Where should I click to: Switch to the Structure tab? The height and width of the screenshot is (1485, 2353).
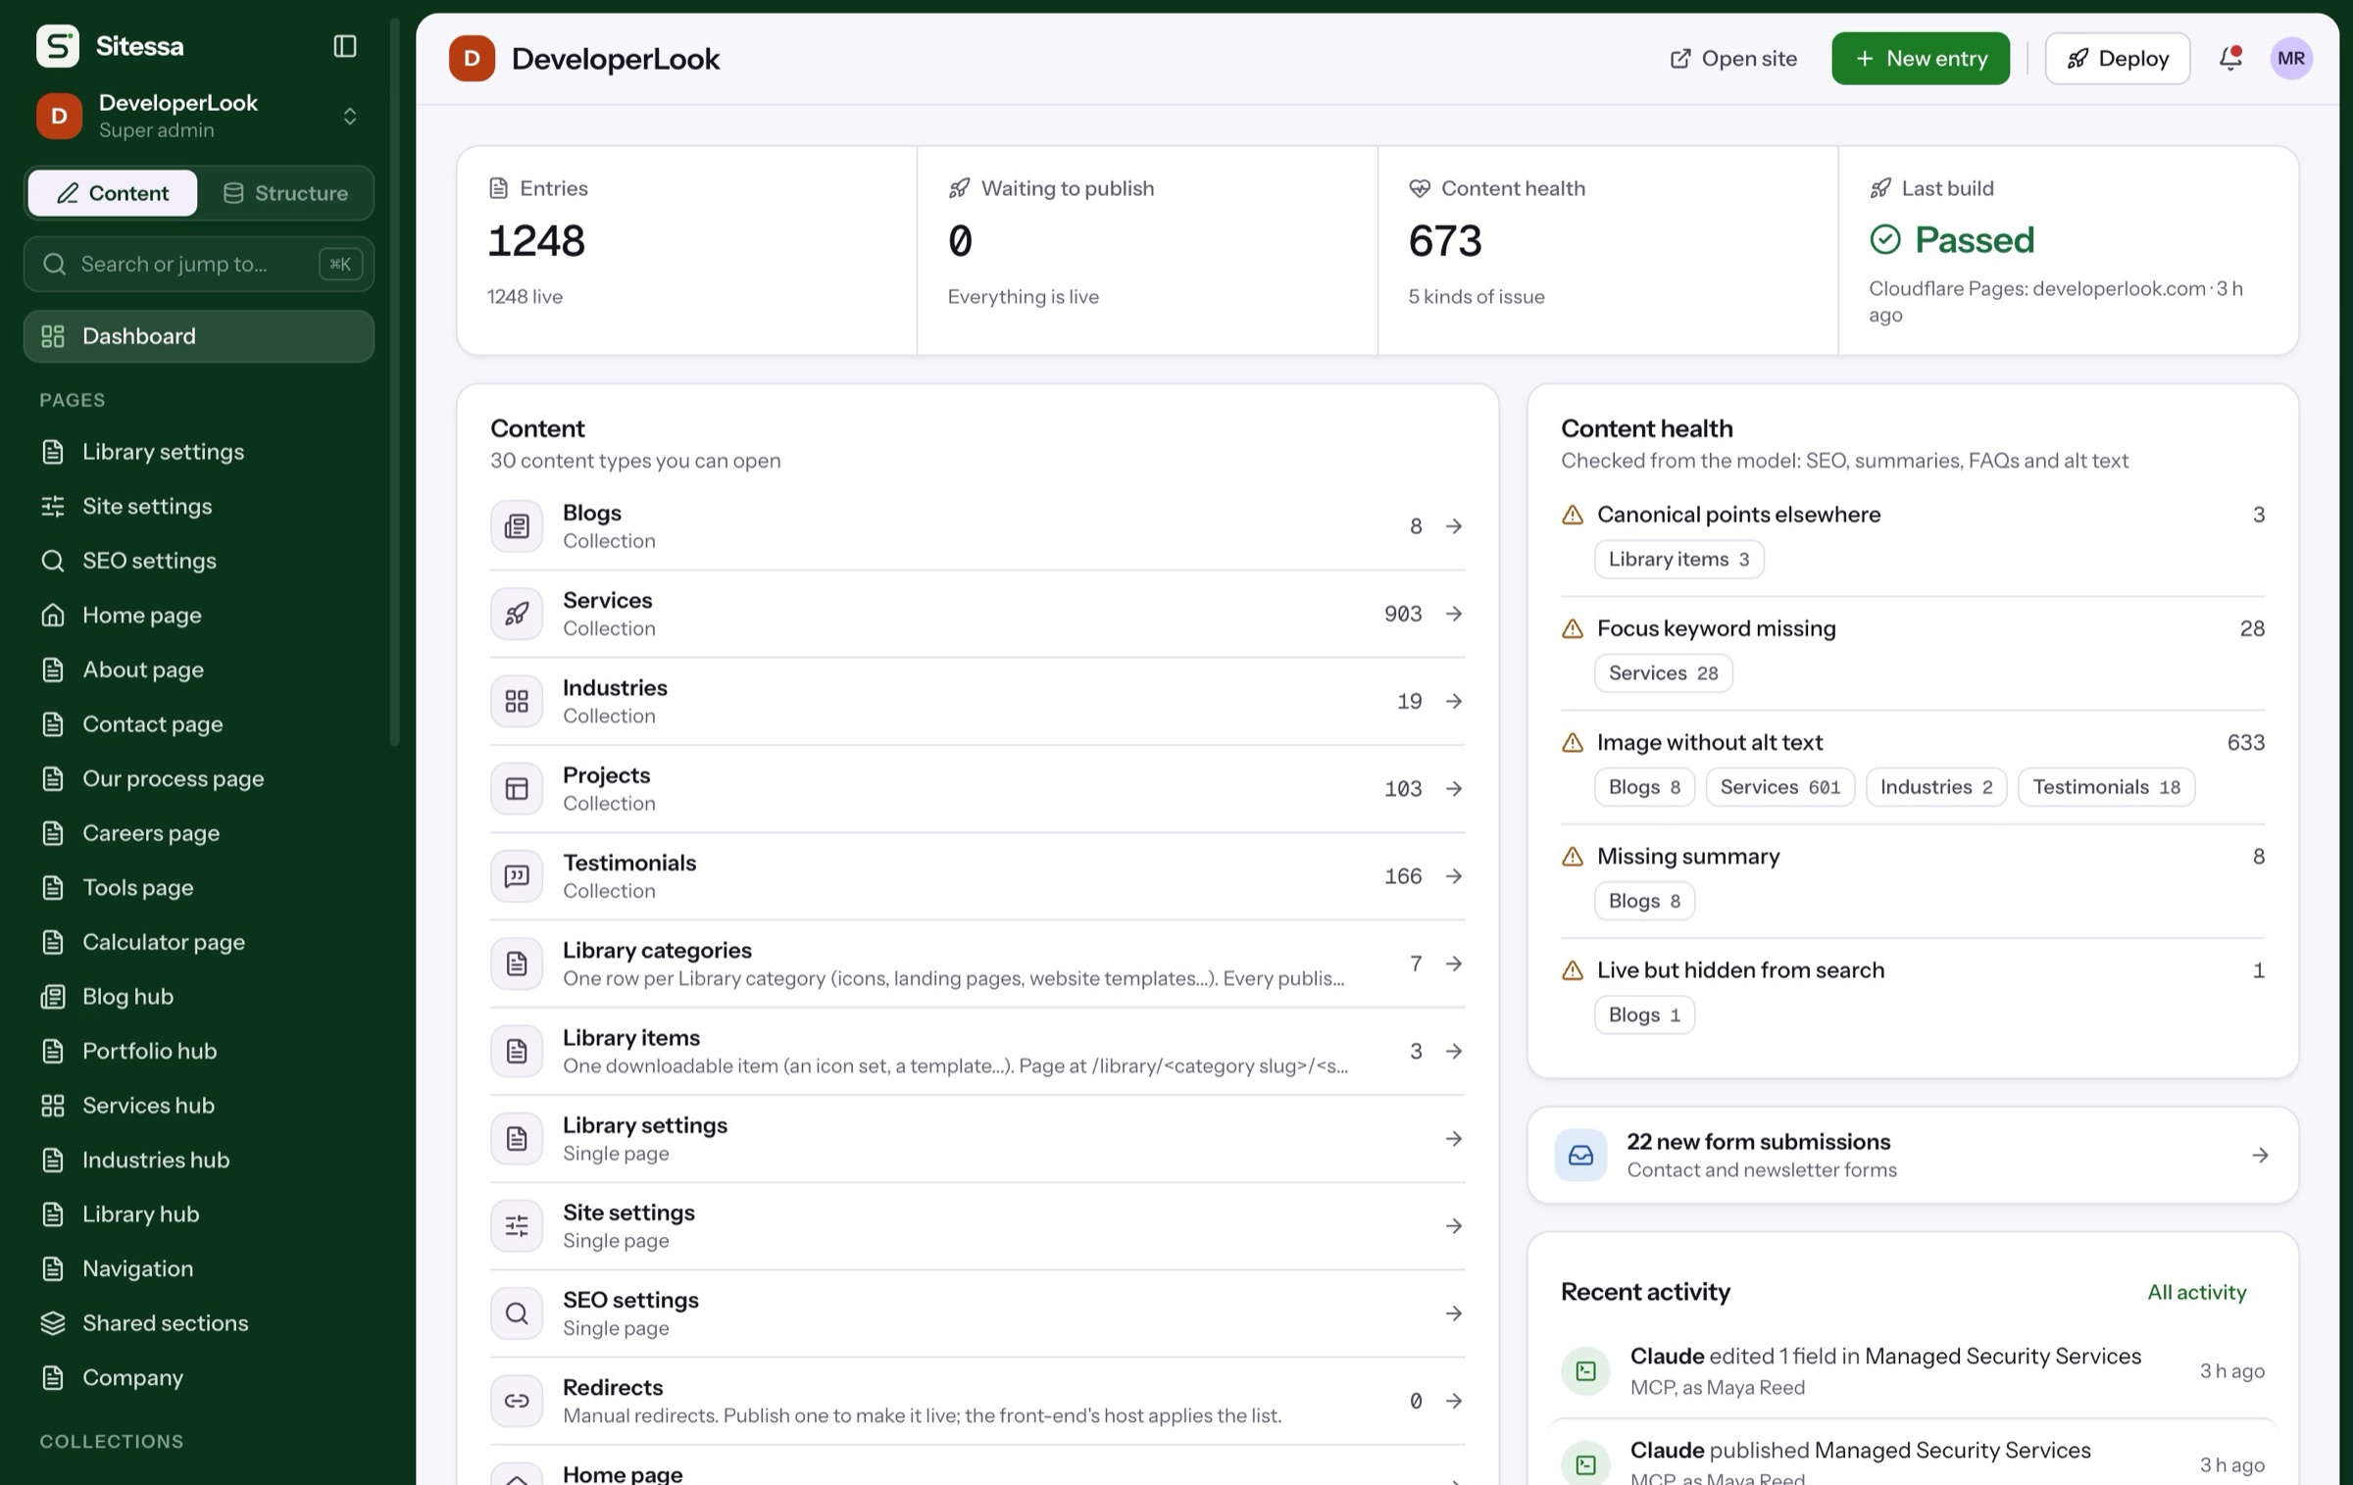pyautogui.click(x=285, y=192)
